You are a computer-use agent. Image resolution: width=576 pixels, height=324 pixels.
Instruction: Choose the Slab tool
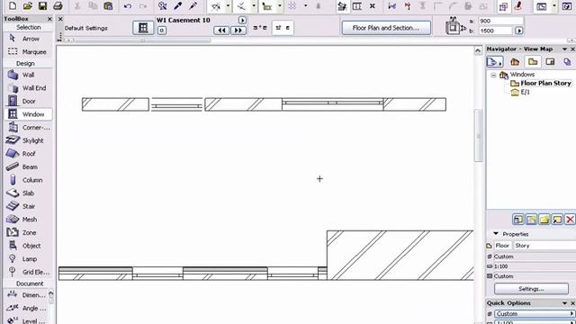[28, 193]
